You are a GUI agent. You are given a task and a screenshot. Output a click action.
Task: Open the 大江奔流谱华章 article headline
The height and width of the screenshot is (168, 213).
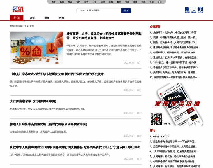click(x=33, y=101)
